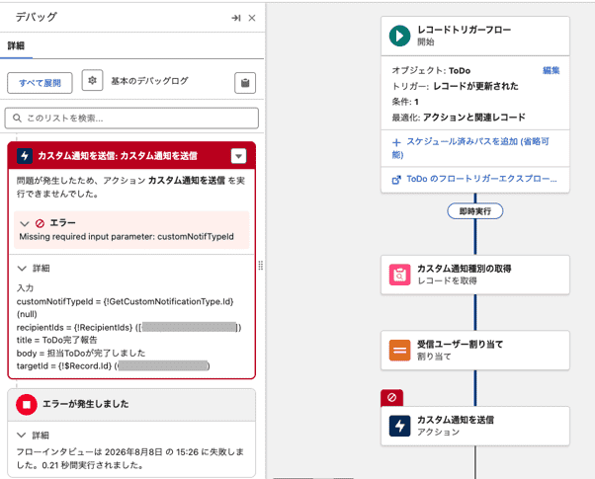This screenshot has height=479, width=595.
Task: Click the red stop icon in エラーが発生しました
Action: pos(27,405)
